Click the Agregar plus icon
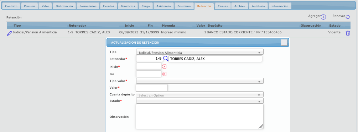 [x=323, y=17]
